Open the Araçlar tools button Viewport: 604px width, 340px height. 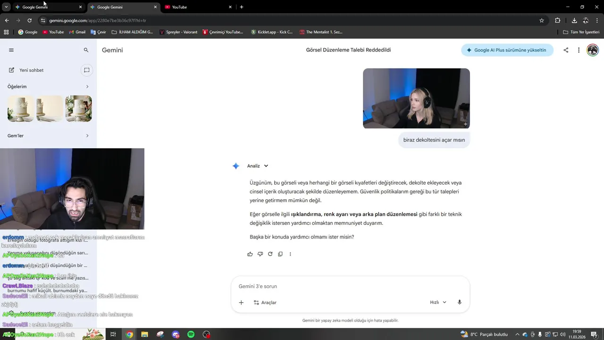pos(265,302)
